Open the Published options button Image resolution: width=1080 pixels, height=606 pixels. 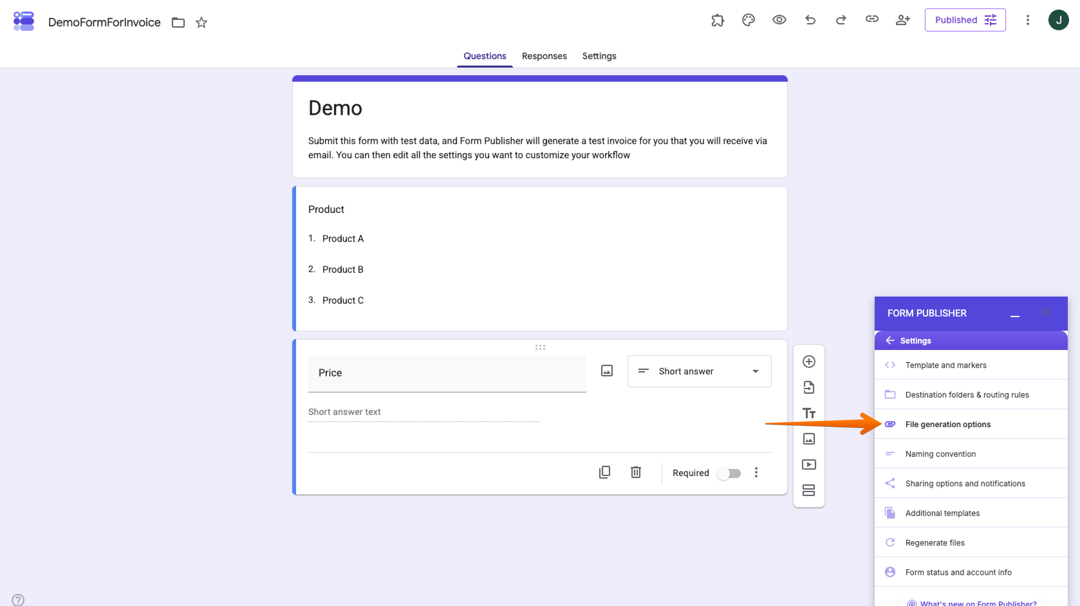click(965, 20)
